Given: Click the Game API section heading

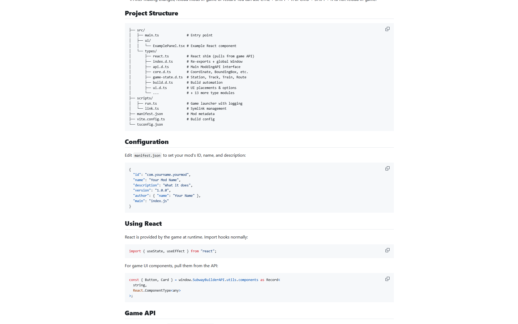Looking at the screenshot, I should 140,313.
